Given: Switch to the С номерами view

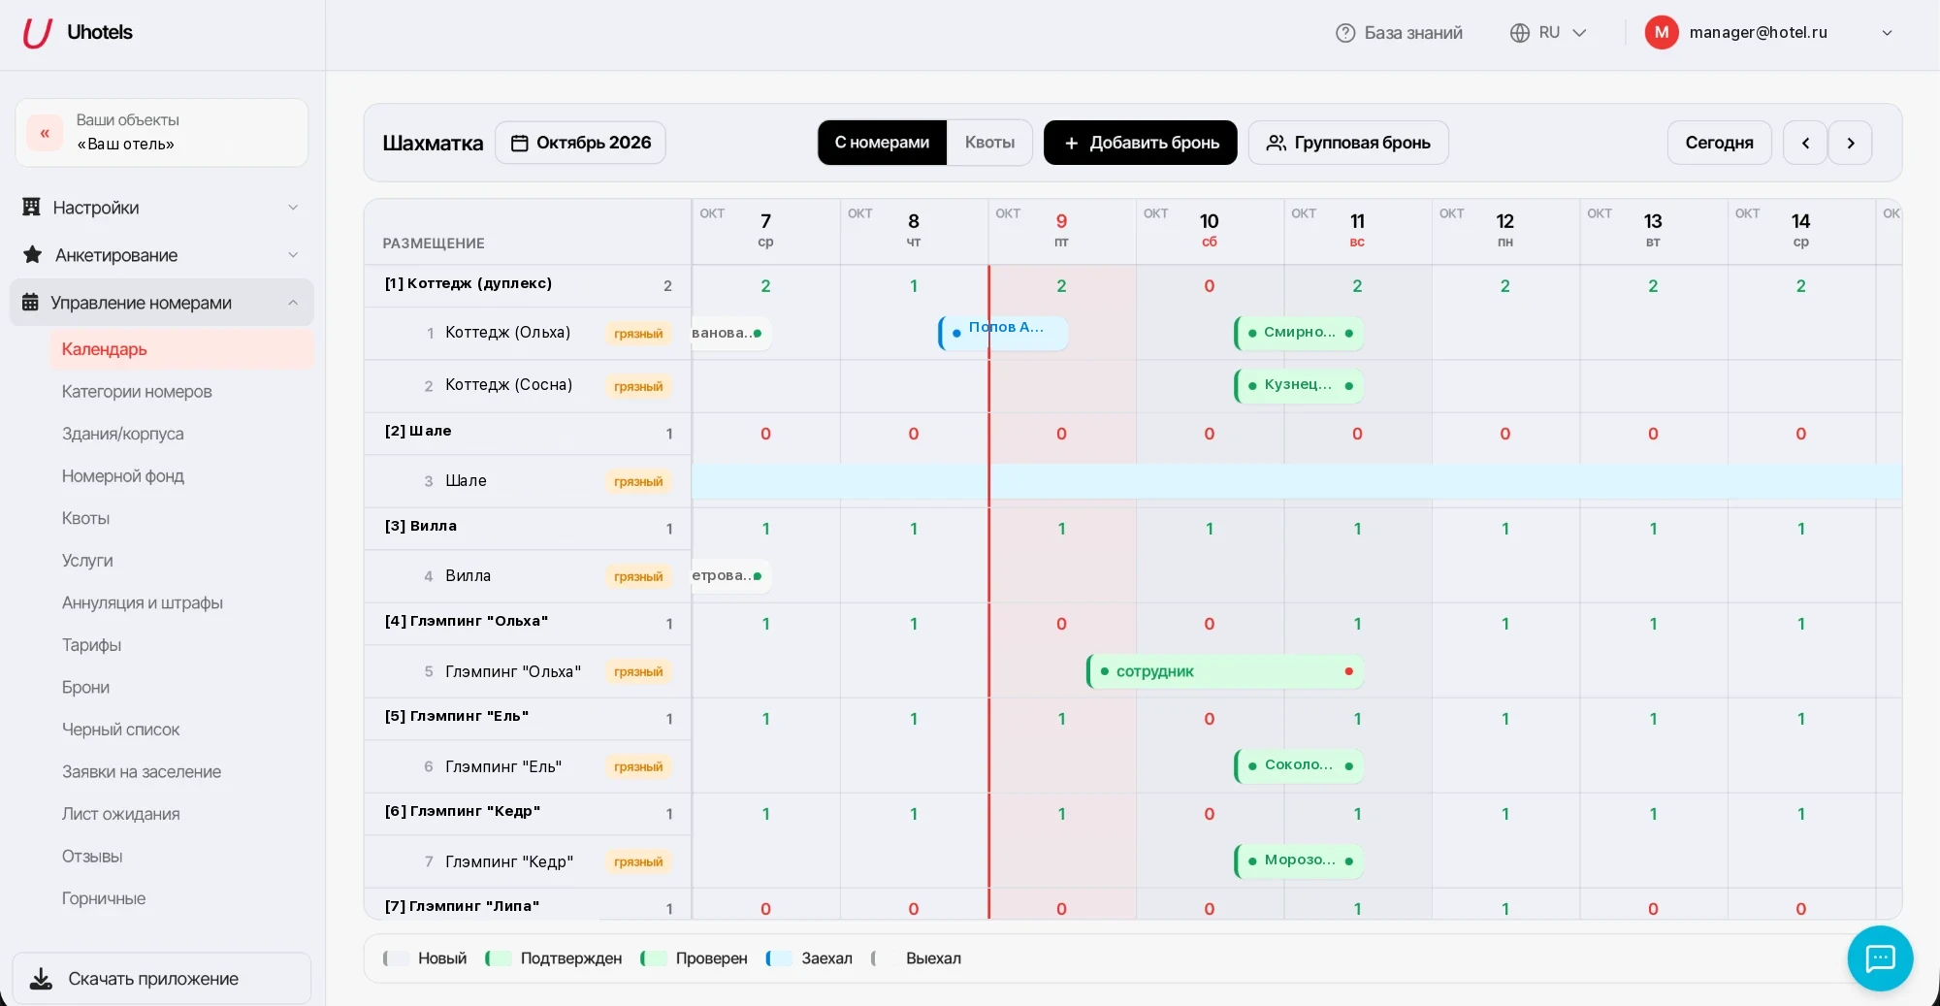Looking at the screenshot, I should 882,143.
